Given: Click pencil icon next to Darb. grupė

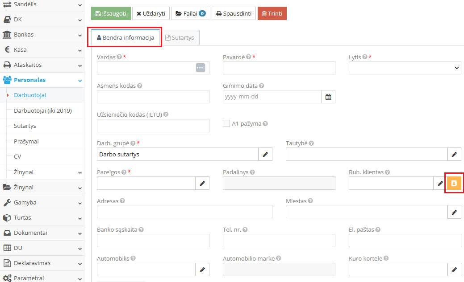Looking at the screenshot, I should click(265, 154).
